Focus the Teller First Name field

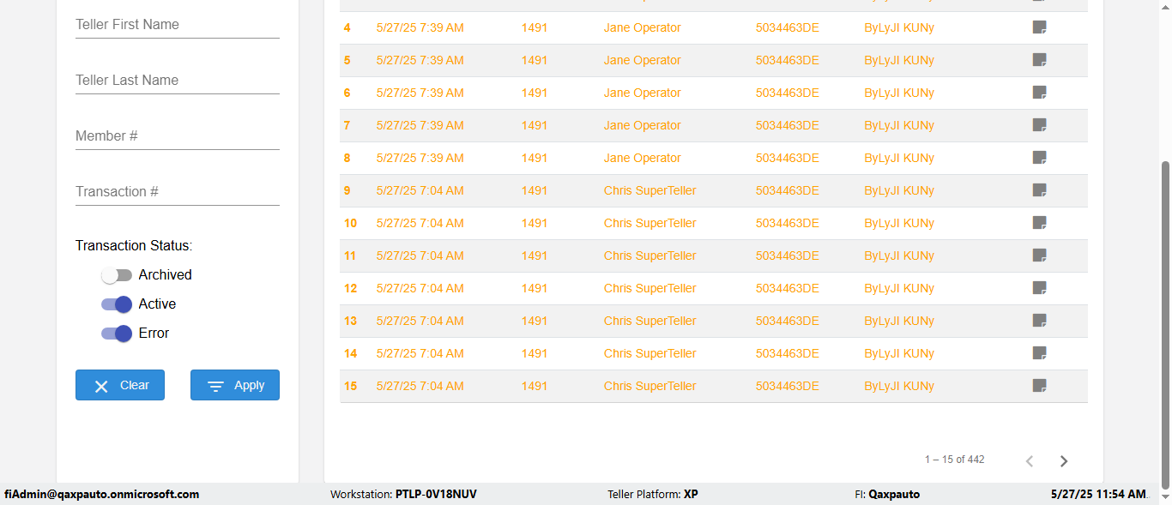click(x=178, y=25)
